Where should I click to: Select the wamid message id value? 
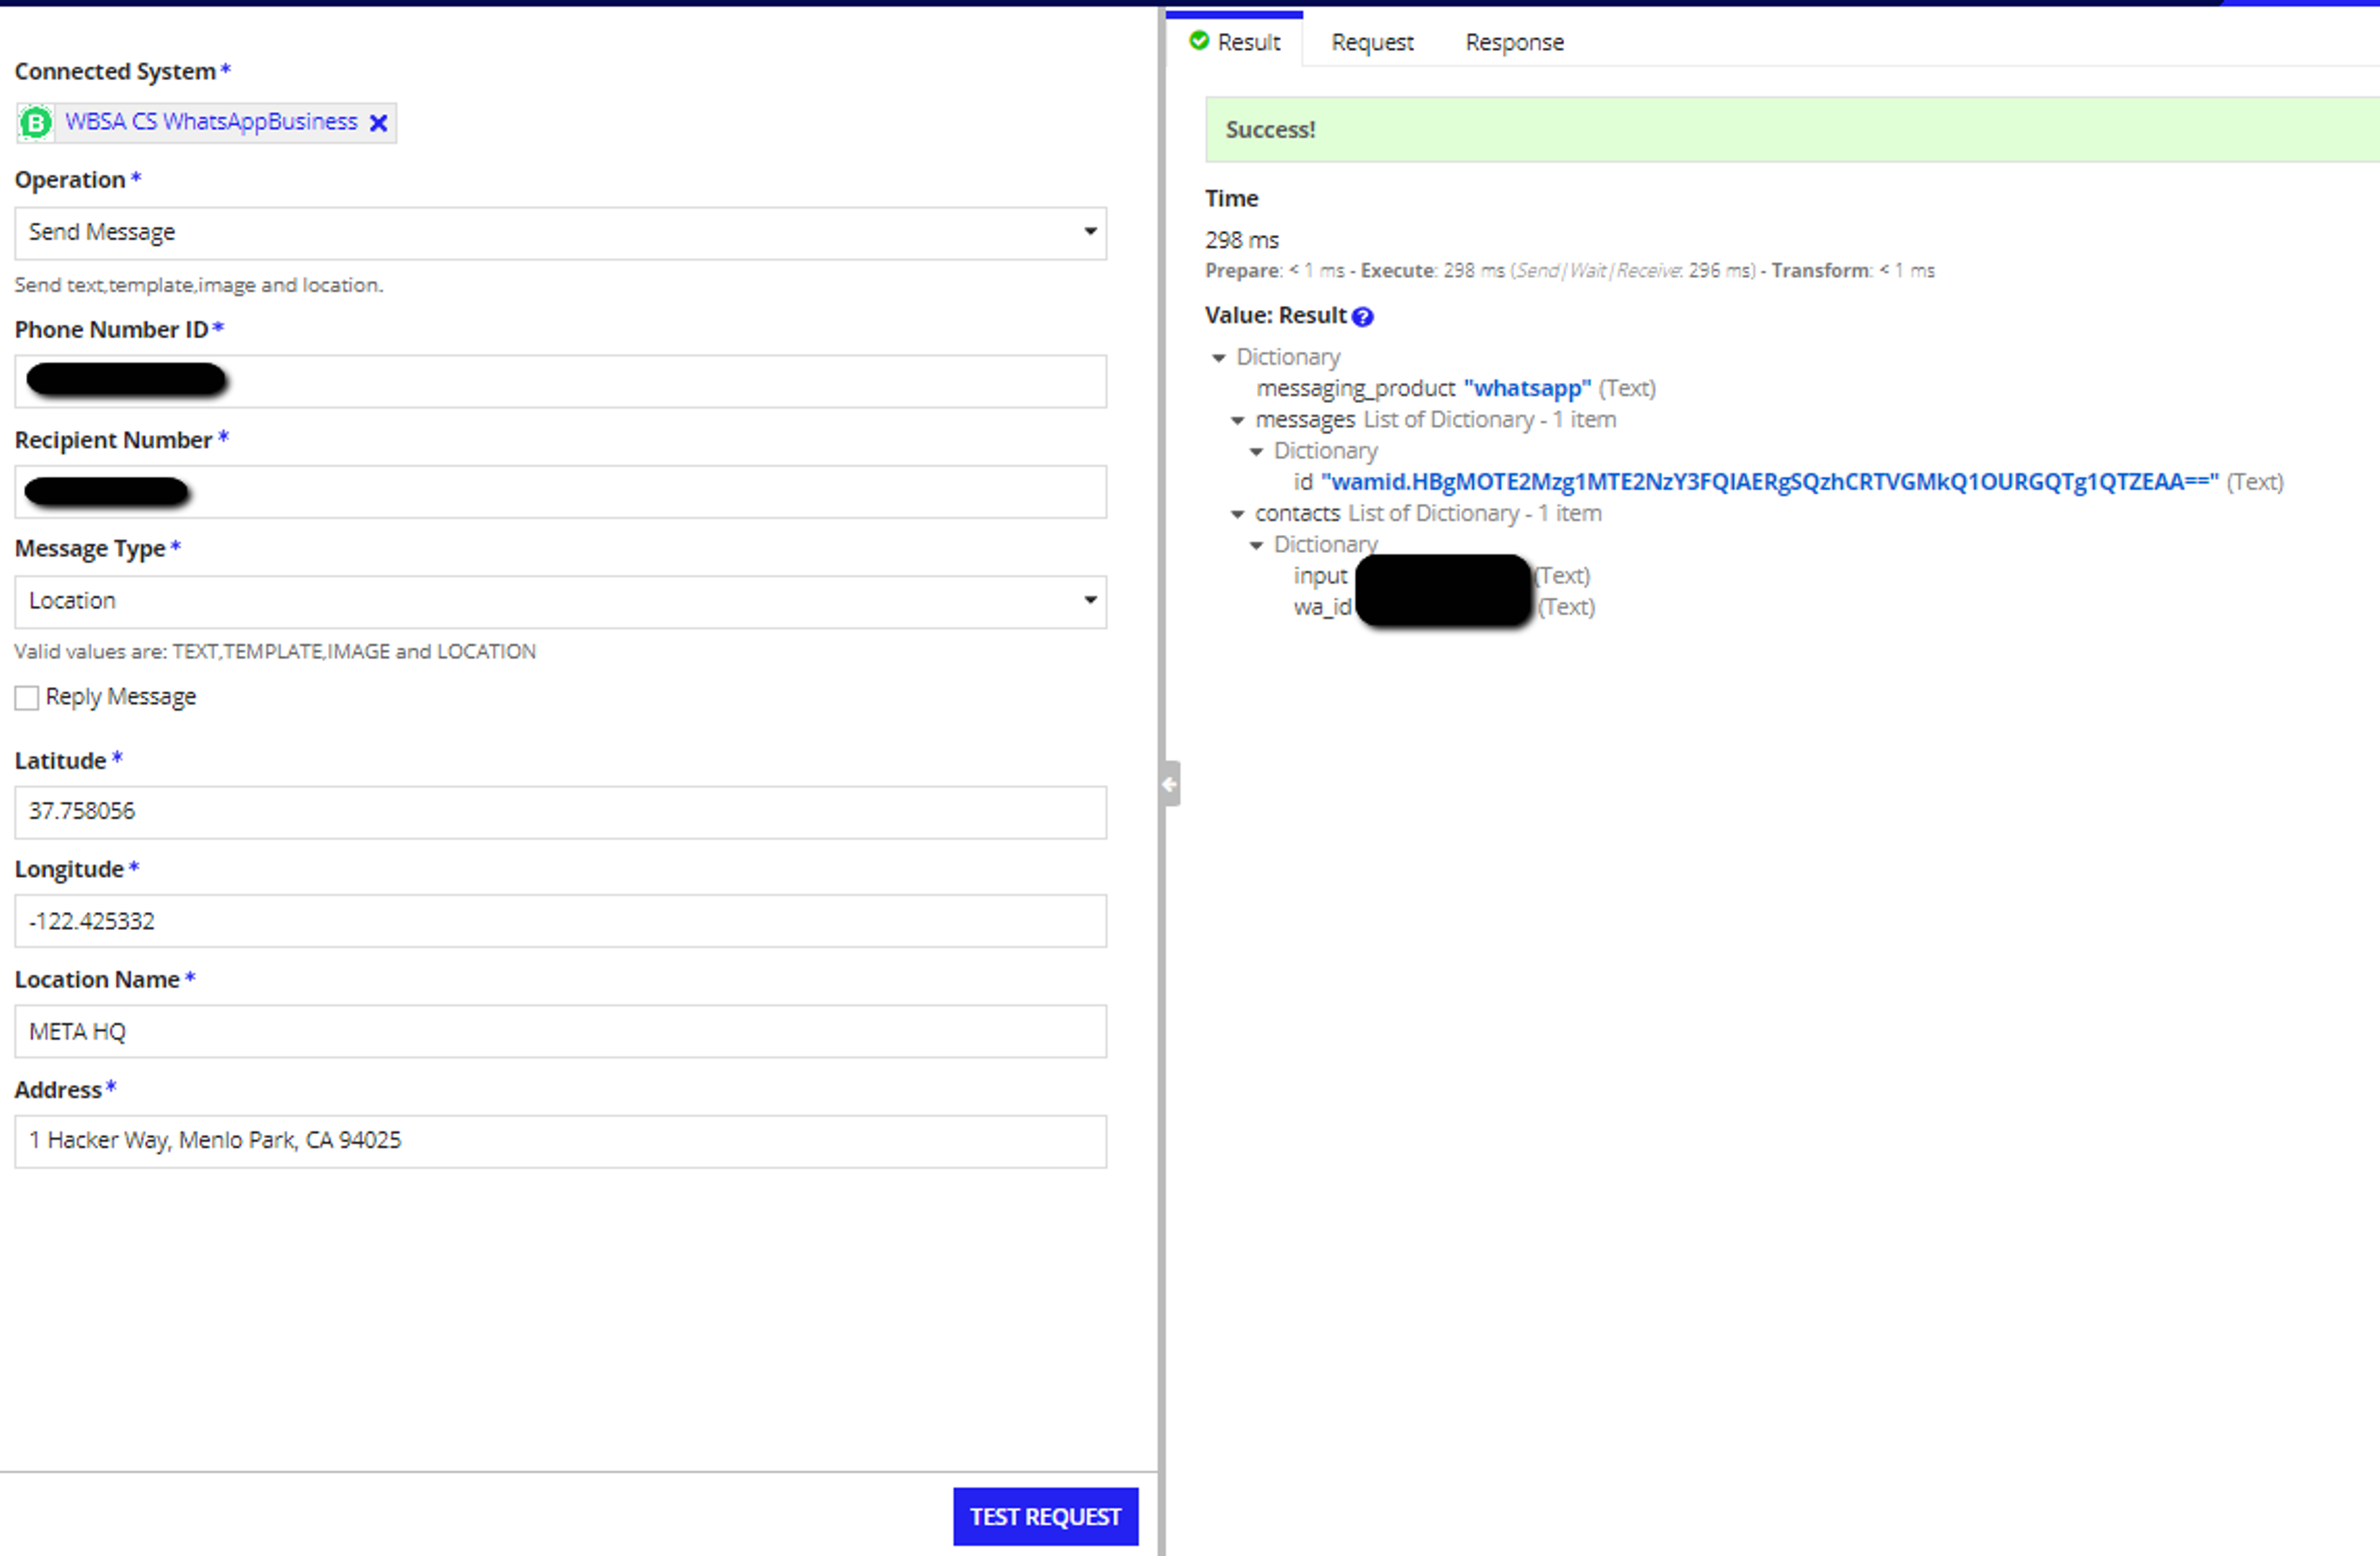pyautogui.click(x=1769, y=482)
